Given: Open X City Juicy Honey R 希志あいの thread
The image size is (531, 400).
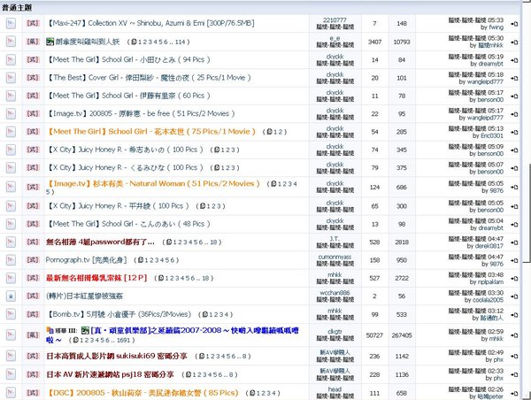Looking at the screenshot, I should pos(125,150).
